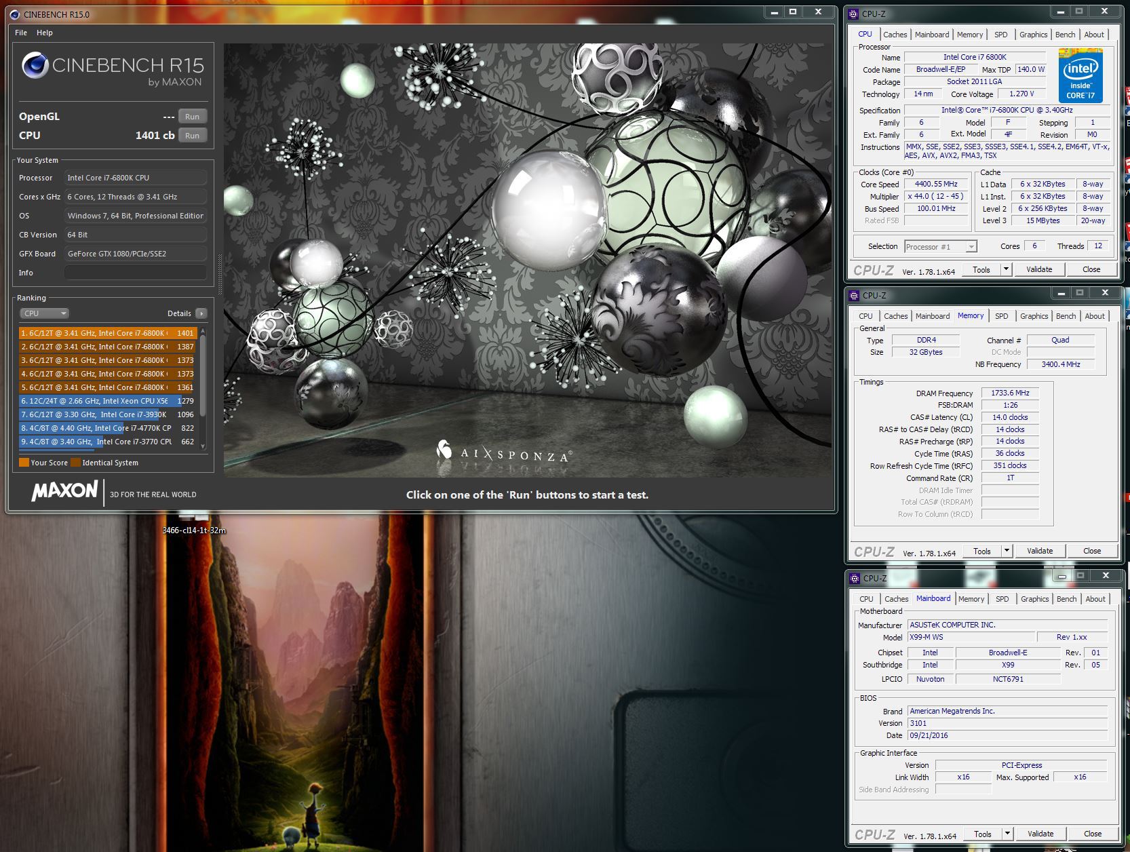Click the MAXON logo at bottom left
This screenshot has width=1130, height=852.
(x=64, y=491)
